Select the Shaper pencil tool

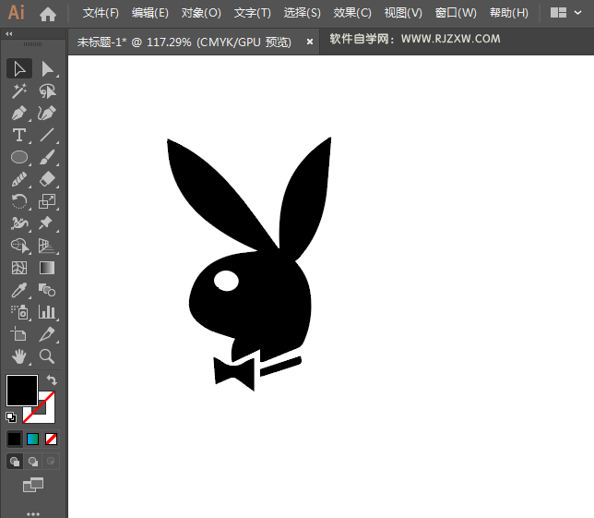[19, 179]
